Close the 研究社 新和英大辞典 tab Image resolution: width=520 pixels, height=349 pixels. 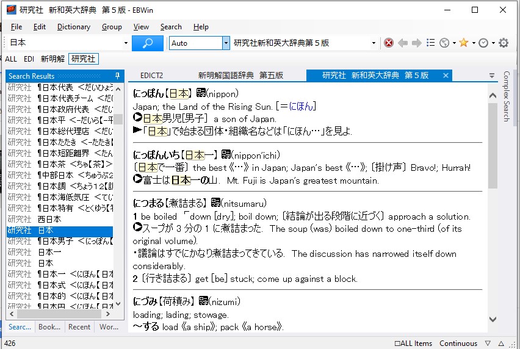pyautogui.click(x=446, y=76)
